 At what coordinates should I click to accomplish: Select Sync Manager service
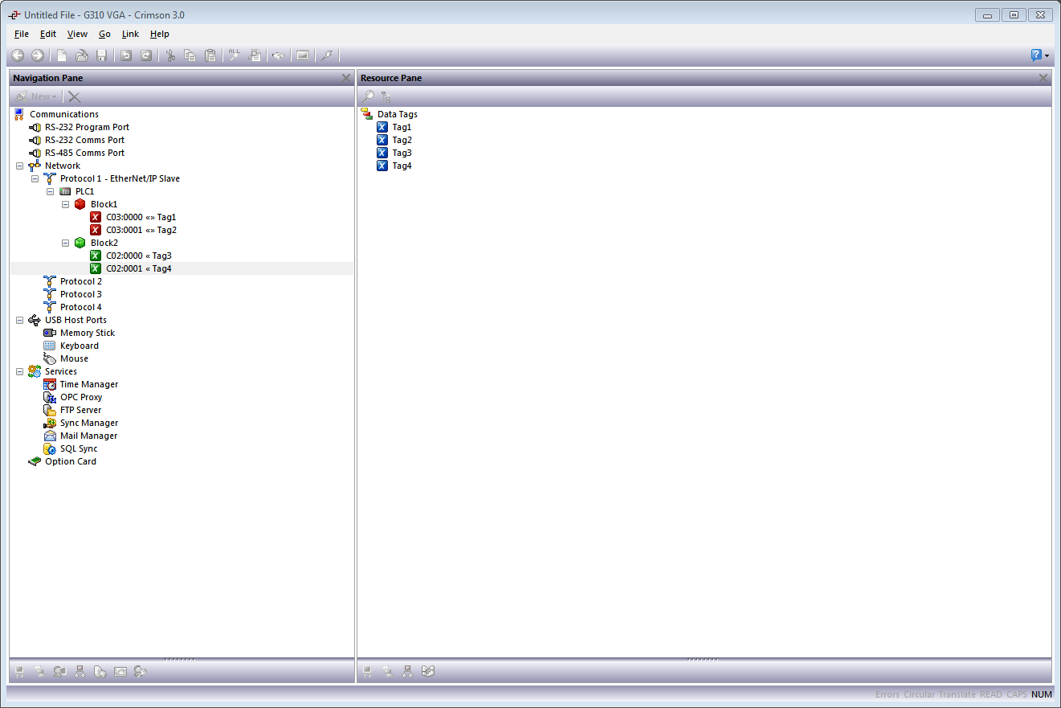coord(89,423)
